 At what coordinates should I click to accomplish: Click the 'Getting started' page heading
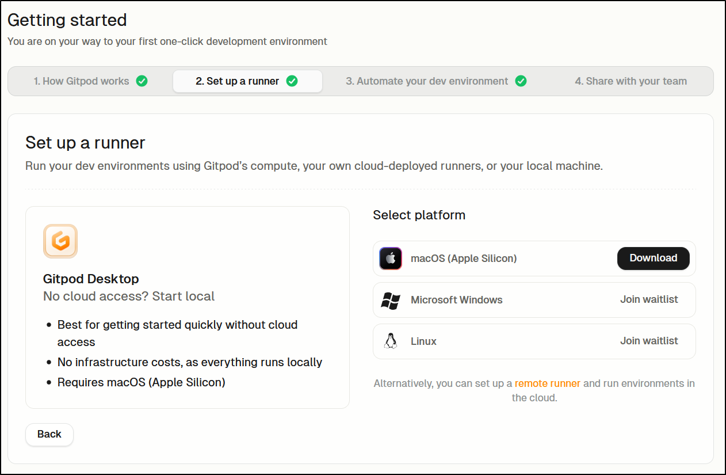pos(67,20)
